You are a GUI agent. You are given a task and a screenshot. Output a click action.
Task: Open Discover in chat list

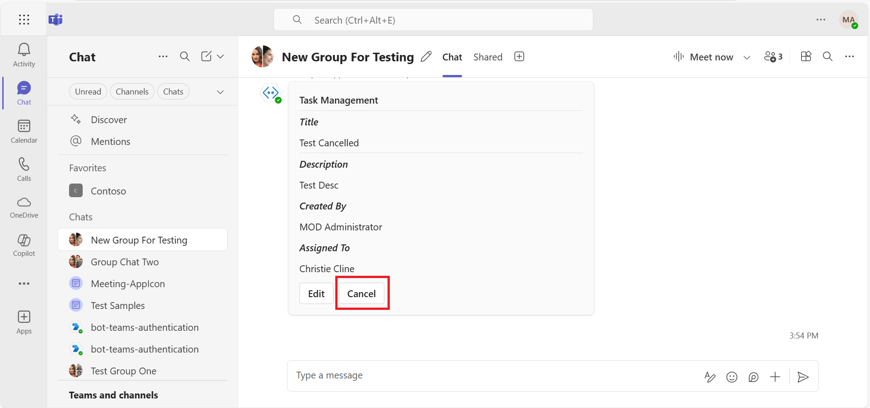click(142, 120)
